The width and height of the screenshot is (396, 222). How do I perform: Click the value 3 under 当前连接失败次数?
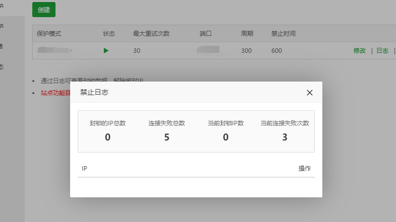285,137
